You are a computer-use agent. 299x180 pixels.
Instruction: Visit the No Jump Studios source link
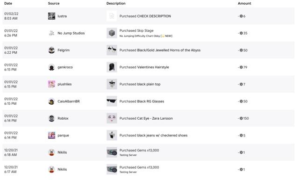tap(71, 33)
